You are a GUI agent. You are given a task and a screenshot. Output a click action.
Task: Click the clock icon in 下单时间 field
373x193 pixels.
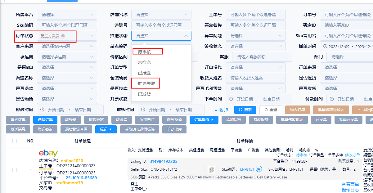point(231,99)
